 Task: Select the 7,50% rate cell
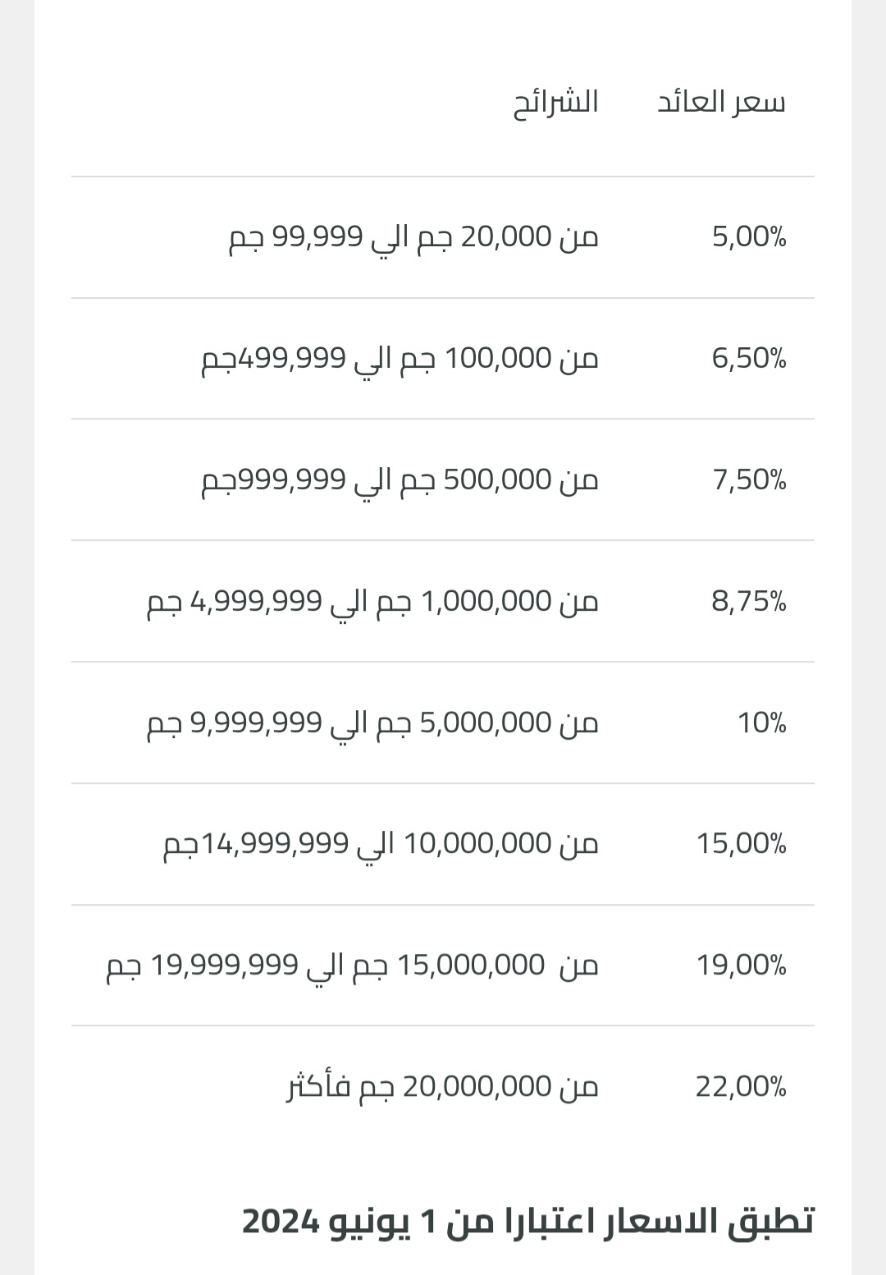click(x=749, y=480)
